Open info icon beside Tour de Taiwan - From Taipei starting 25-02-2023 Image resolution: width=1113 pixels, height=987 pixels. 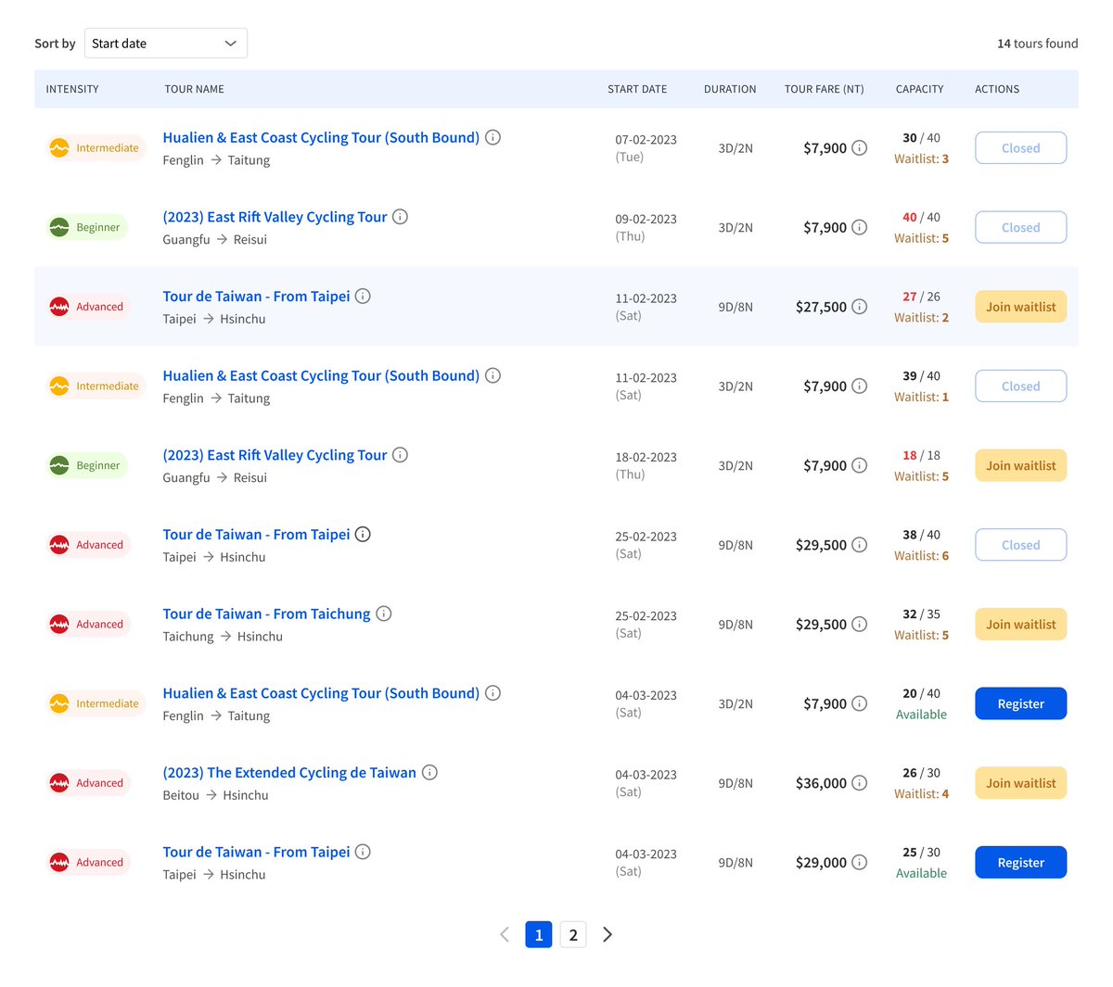pyautogui.click(x=364, y=534)
